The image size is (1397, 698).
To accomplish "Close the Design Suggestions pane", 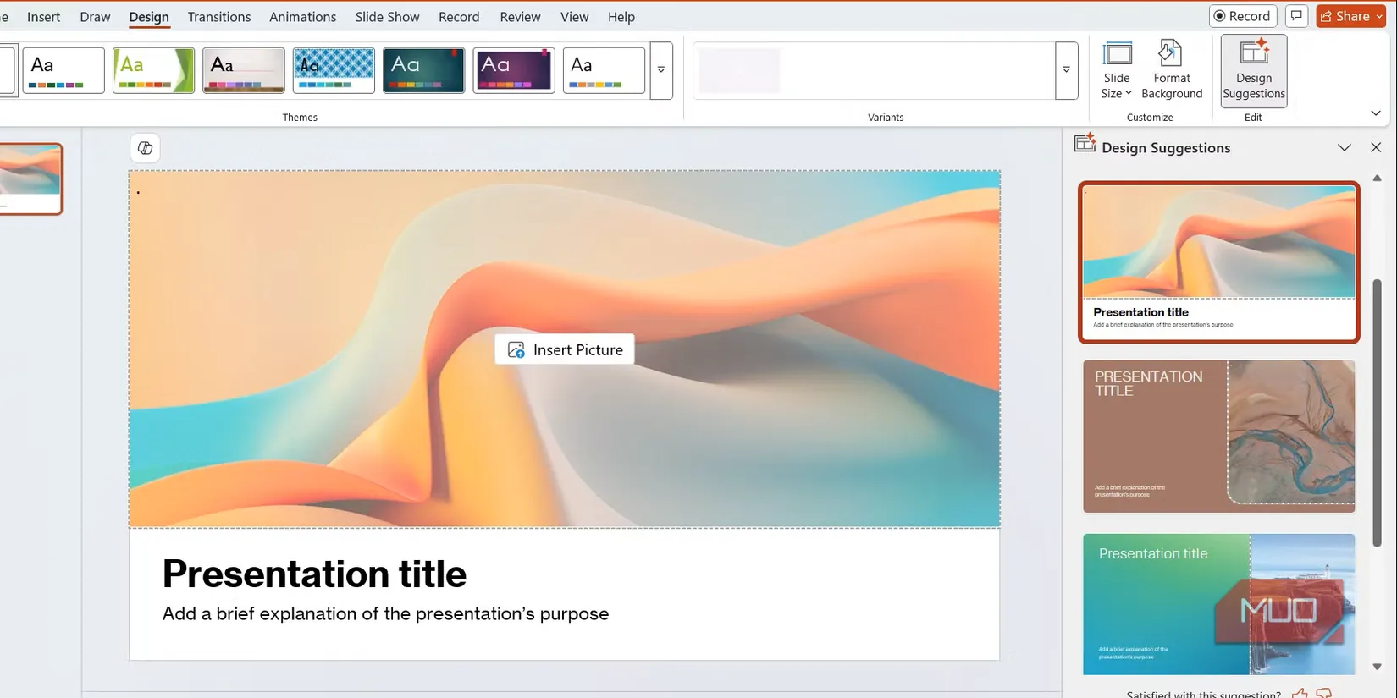I will [x=1375, y=147].
